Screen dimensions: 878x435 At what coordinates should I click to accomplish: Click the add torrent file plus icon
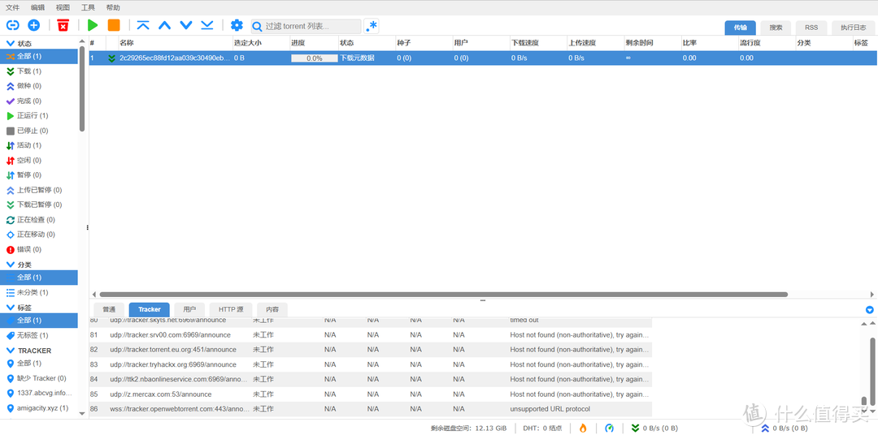tap(33, 25)
